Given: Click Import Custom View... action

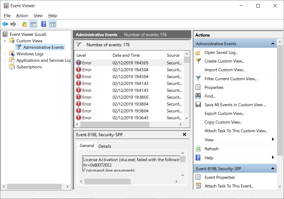Looking at the screenshot, I should [224, 70].
